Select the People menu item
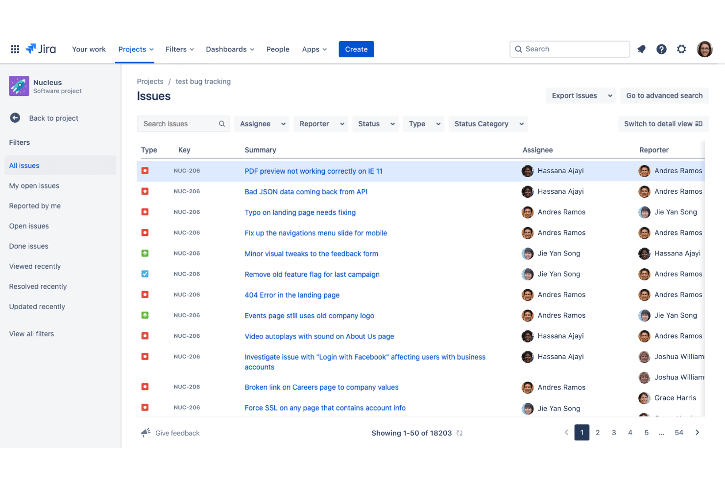This screenshot has width=725, height=483. 278,49
